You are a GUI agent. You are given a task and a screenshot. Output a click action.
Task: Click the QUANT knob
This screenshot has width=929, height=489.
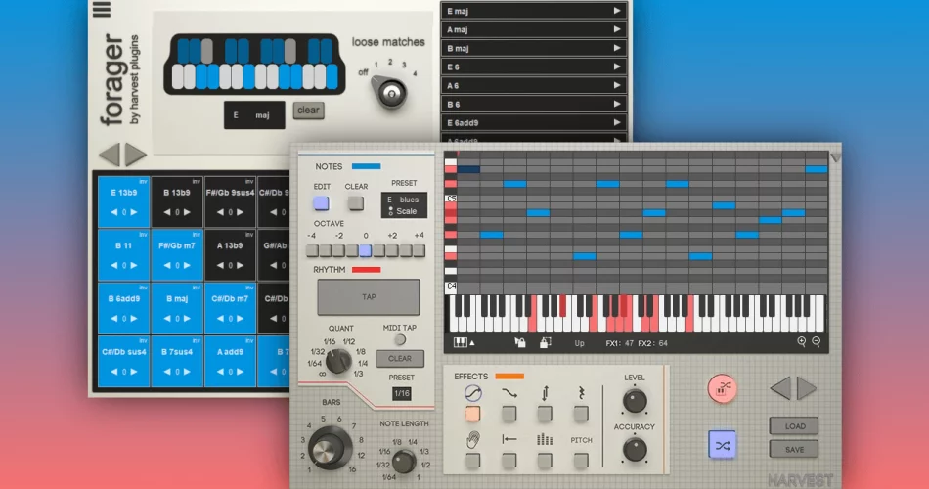(338, 360)
